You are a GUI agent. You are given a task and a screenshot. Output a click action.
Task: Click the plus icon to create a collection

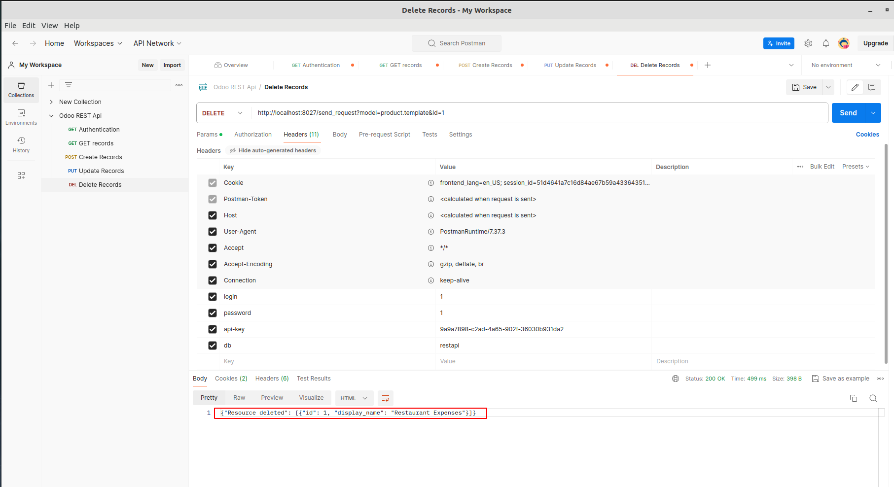51,85
